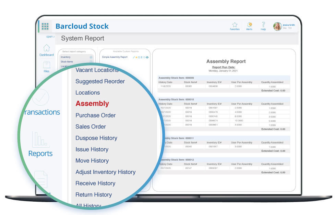
Task: Click Jessica Smith profile avatar
Action: point(277,26)
